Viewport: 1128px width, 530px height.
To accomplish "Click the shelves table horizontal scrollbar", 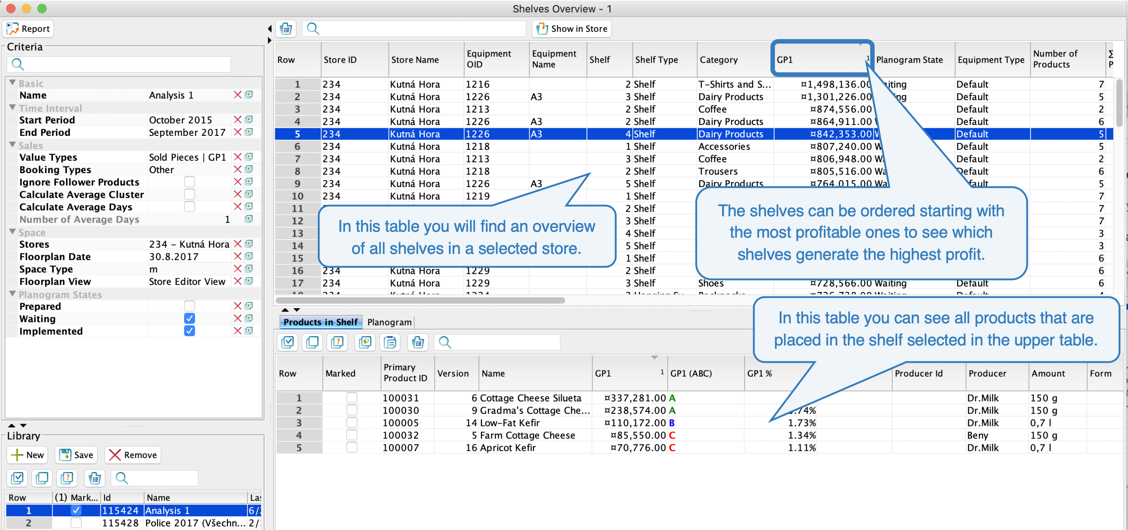I will pyautogui.click(x=420, y=300).
